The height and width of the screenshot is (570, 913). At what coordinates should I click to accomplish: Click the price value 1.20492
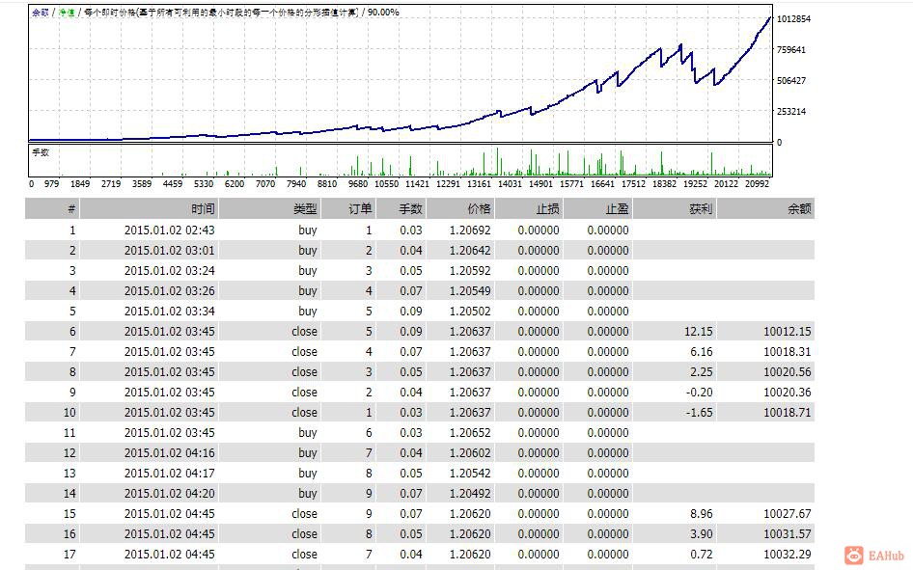(470, 493)
